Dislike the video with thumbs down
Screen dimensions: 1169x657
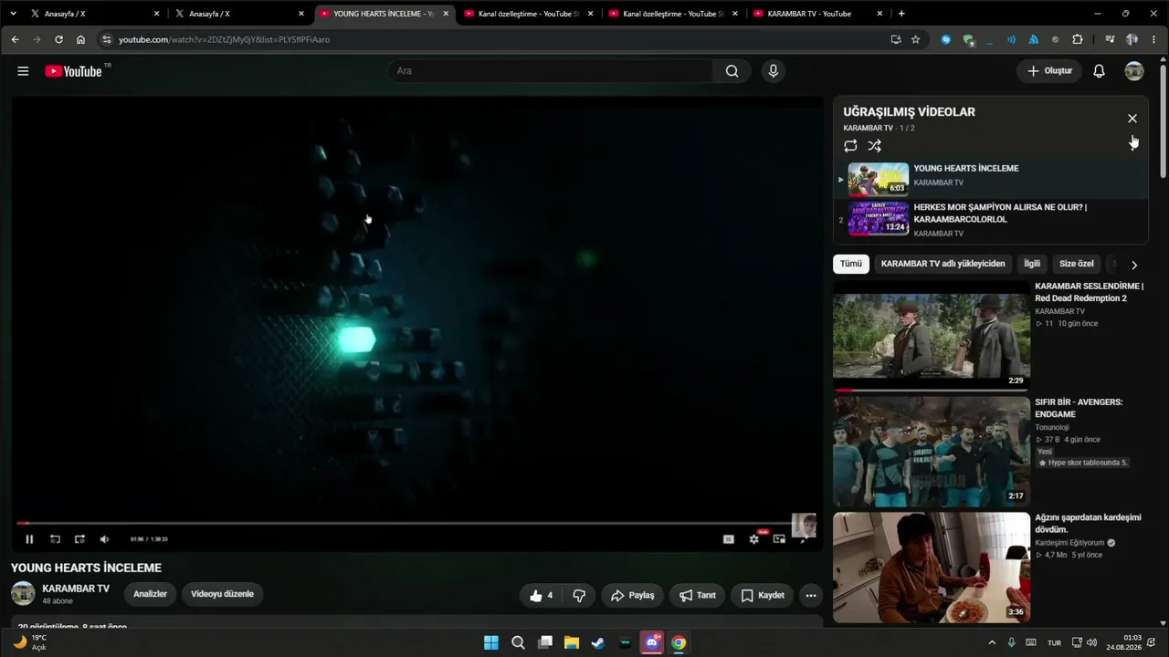(579, 596)
